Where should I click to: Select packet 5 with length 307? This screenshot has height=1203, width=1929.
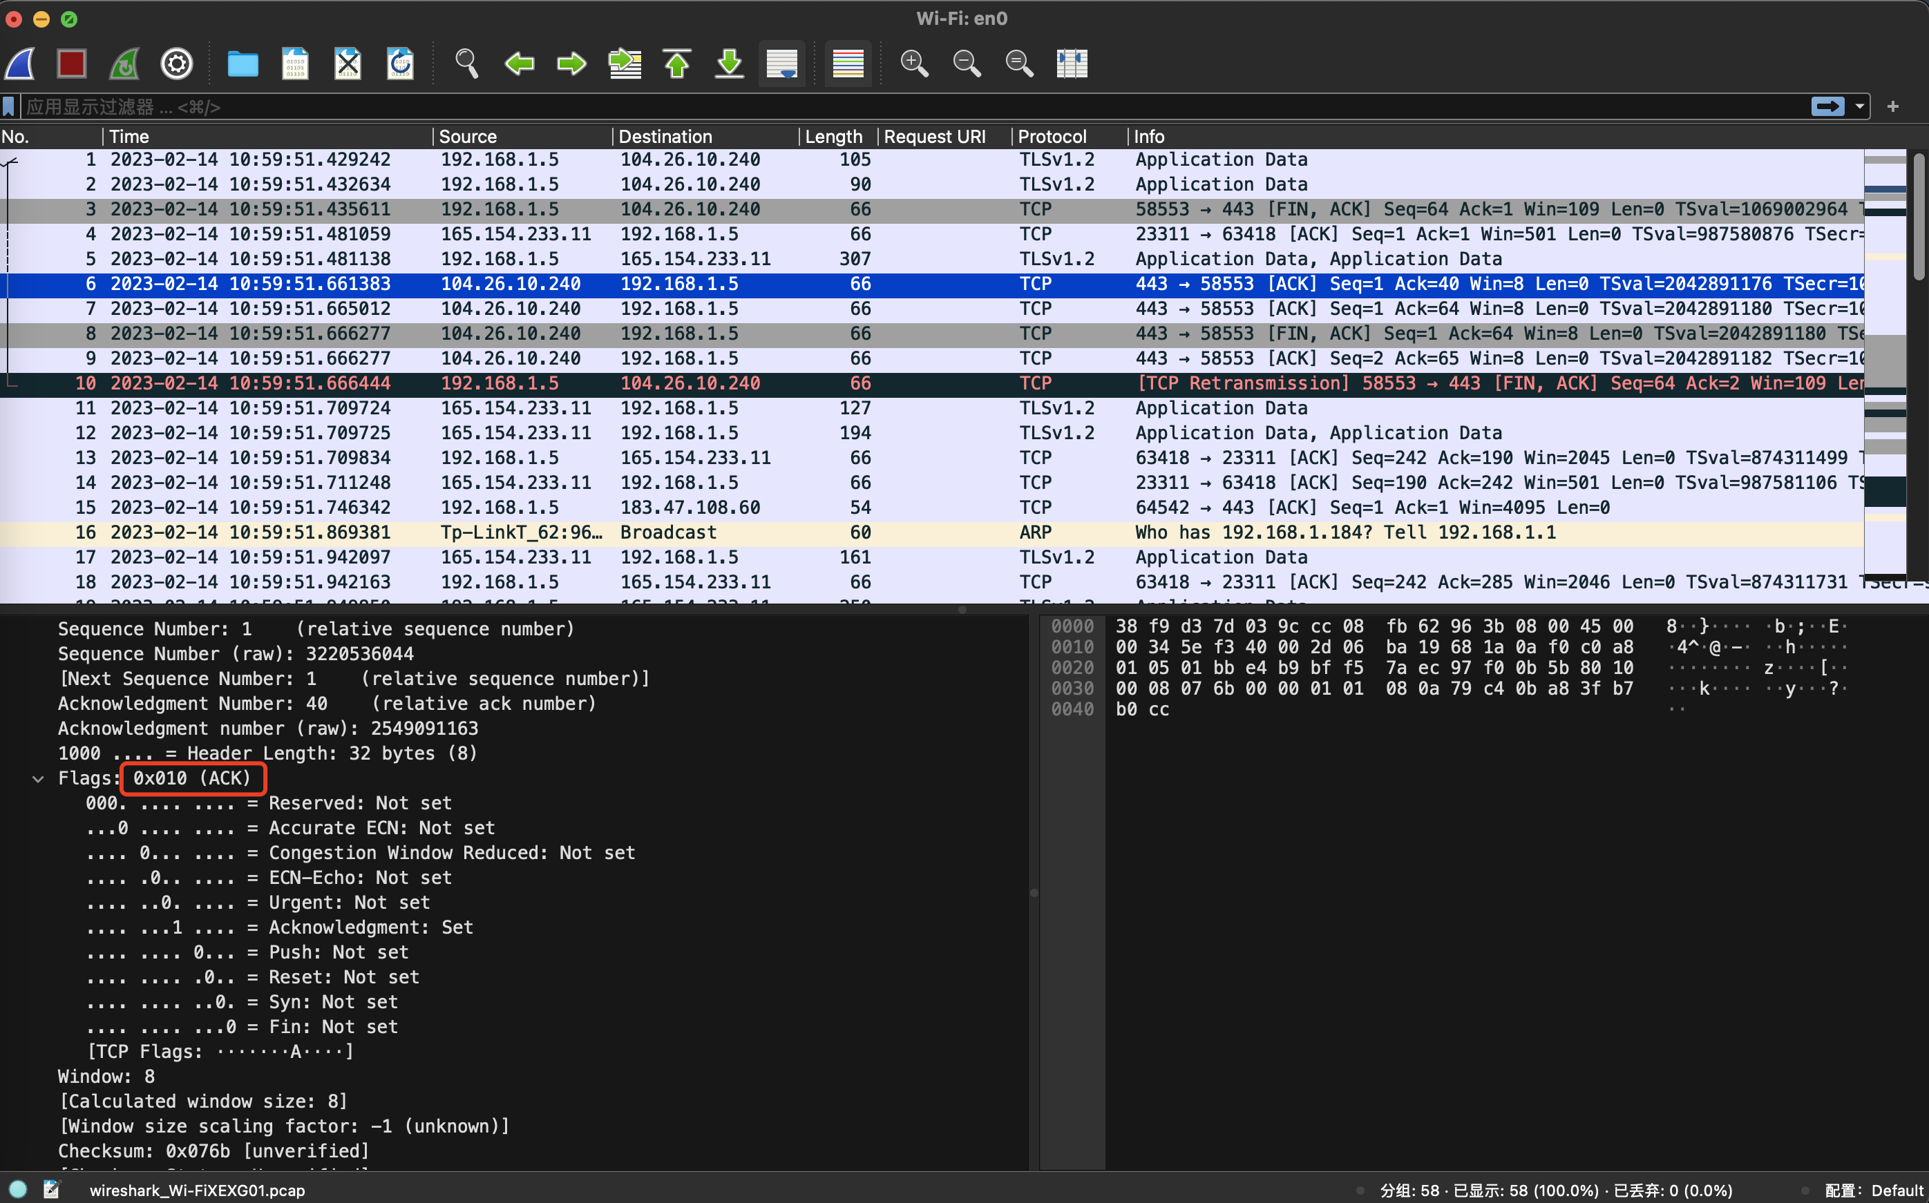pos(932,260)
